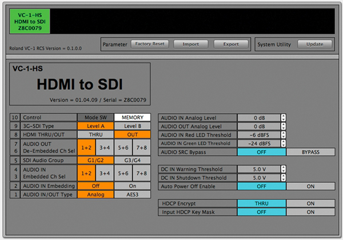Set Input HDCP Key Mask to OFF

click(262, 212)
